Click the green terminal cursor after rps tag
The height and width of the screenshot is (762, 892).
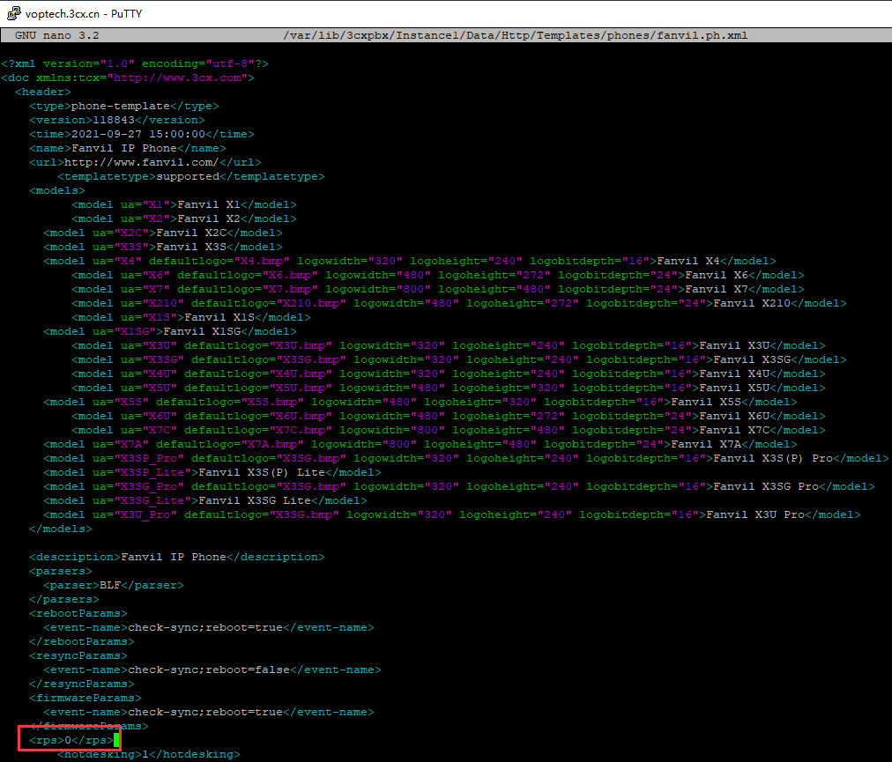tap(116, 740)
